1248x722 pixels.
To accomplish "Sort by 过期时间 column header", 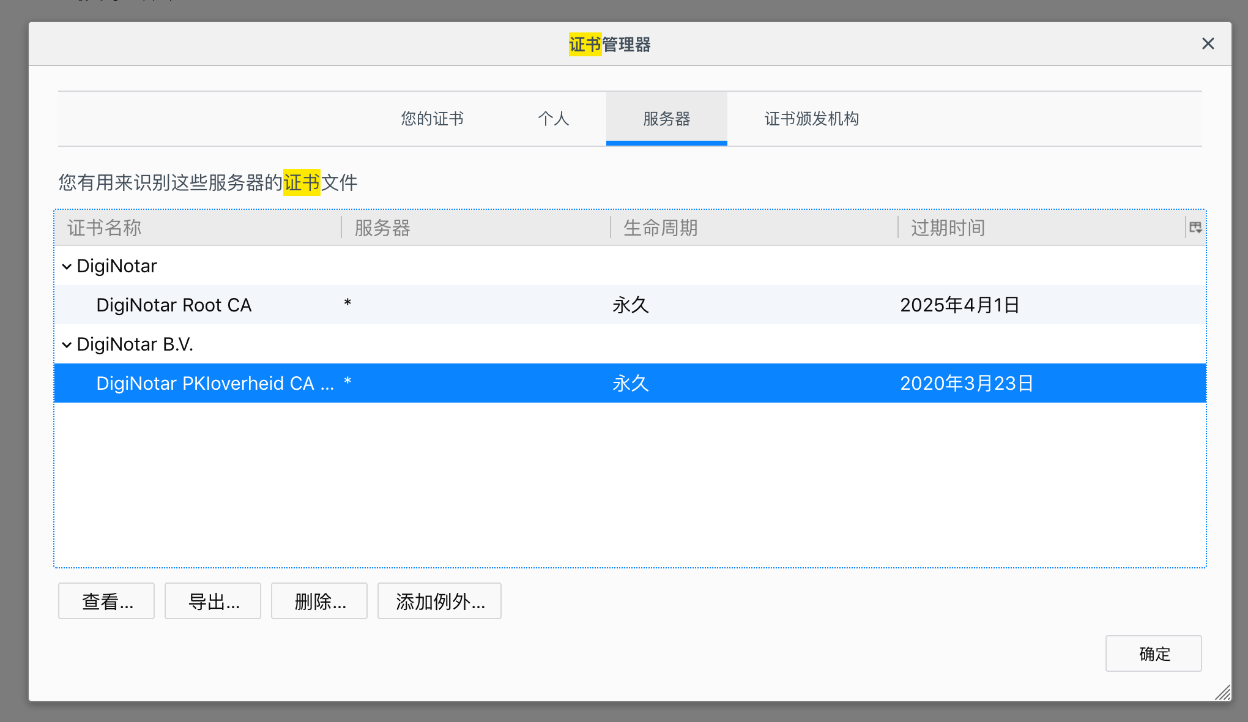I will [1040, 228].
